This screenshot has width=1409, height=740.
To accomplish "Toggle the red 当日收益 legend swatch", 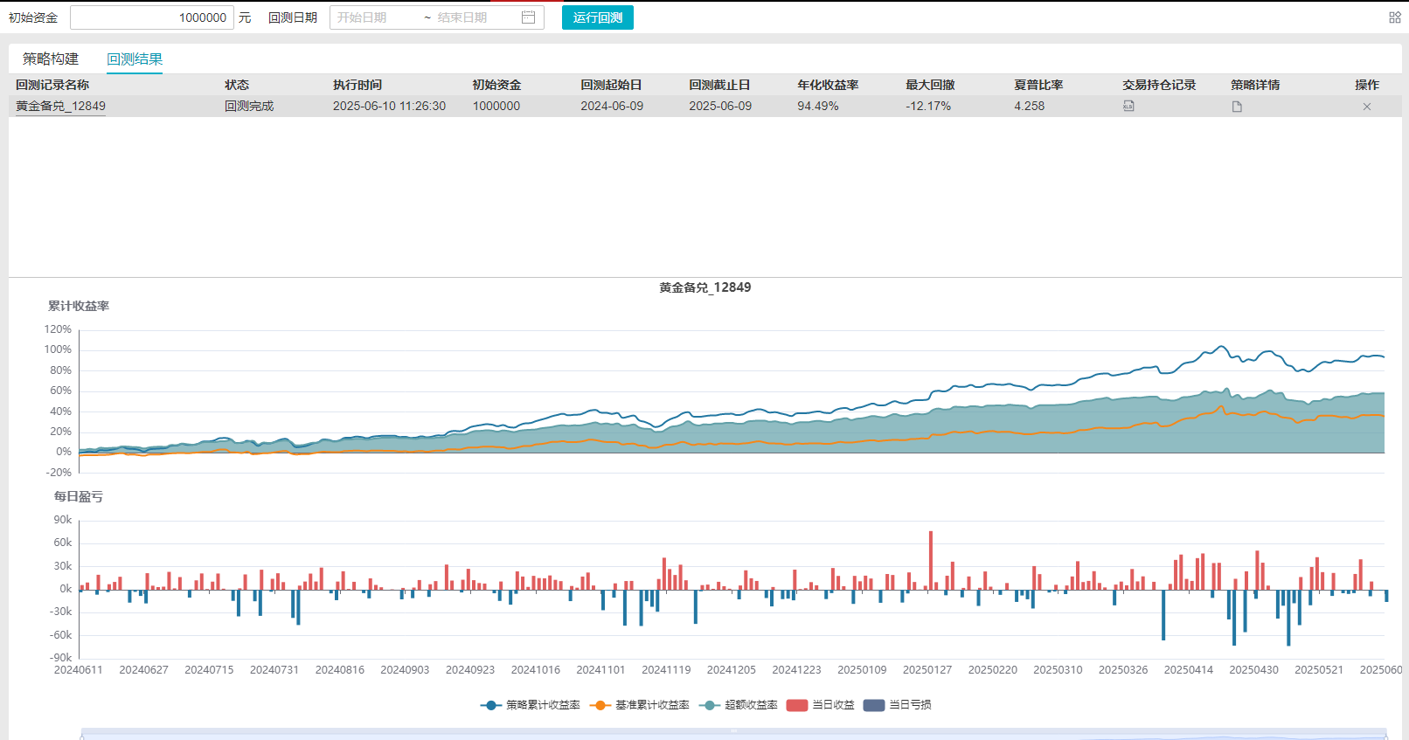I will [x=796, y=705].
